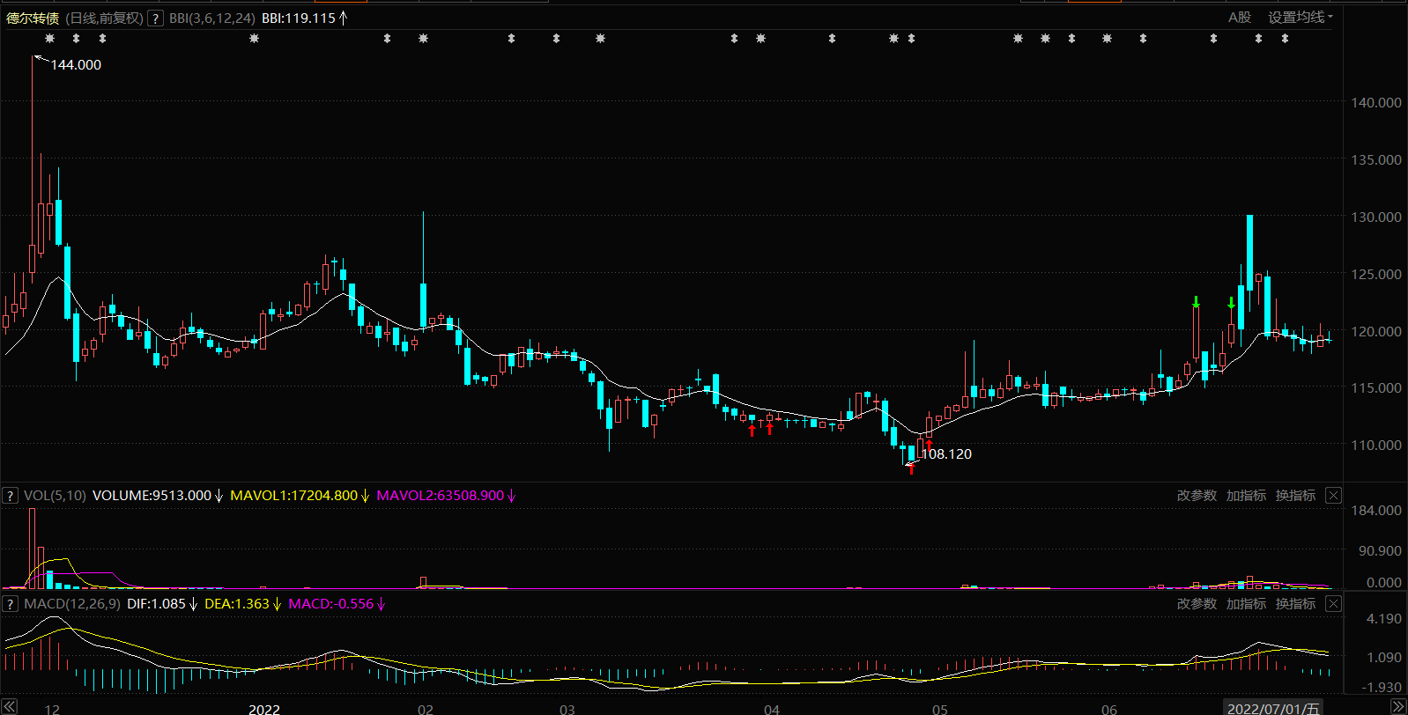Viewport: 1408px width, 715px height.
Task: Click BBI(3,6,12,24) indicator parameters label
Action: [212, 18]
